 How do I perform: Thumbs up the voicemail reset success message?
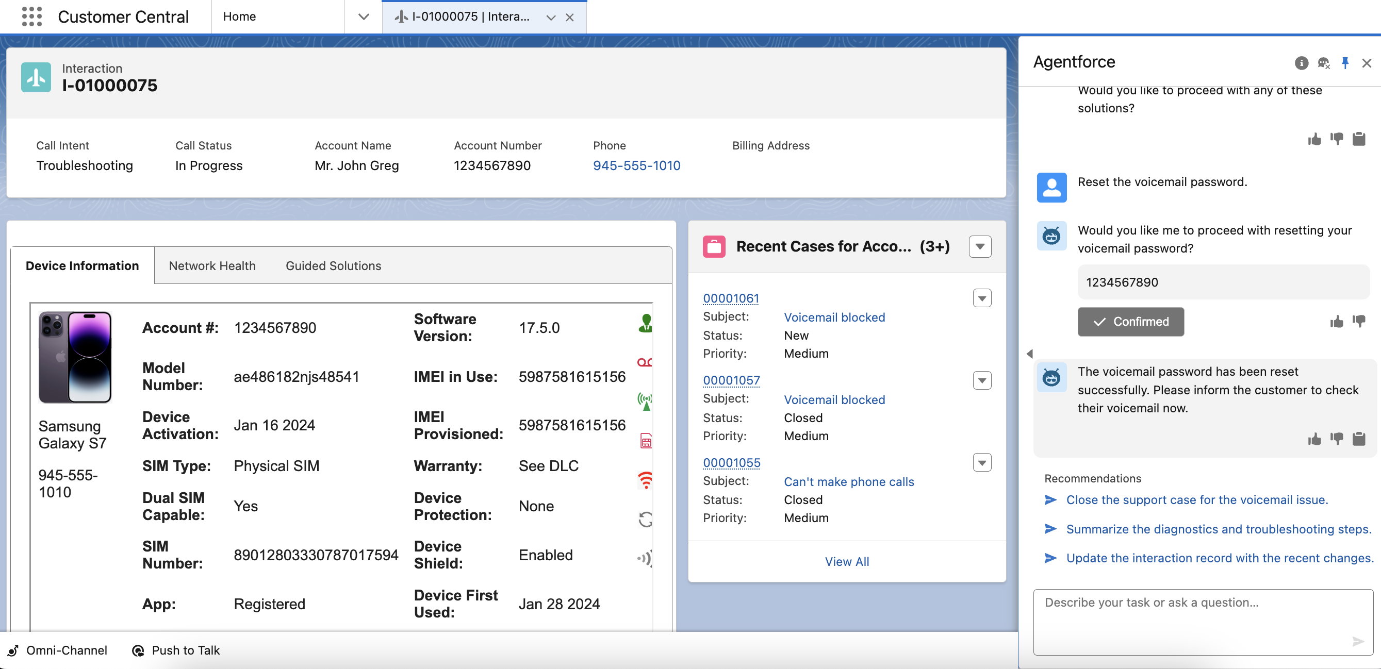1314,439
